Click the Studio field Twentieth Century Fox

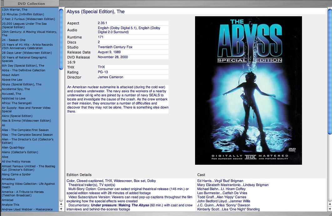(x=115, y=47)
